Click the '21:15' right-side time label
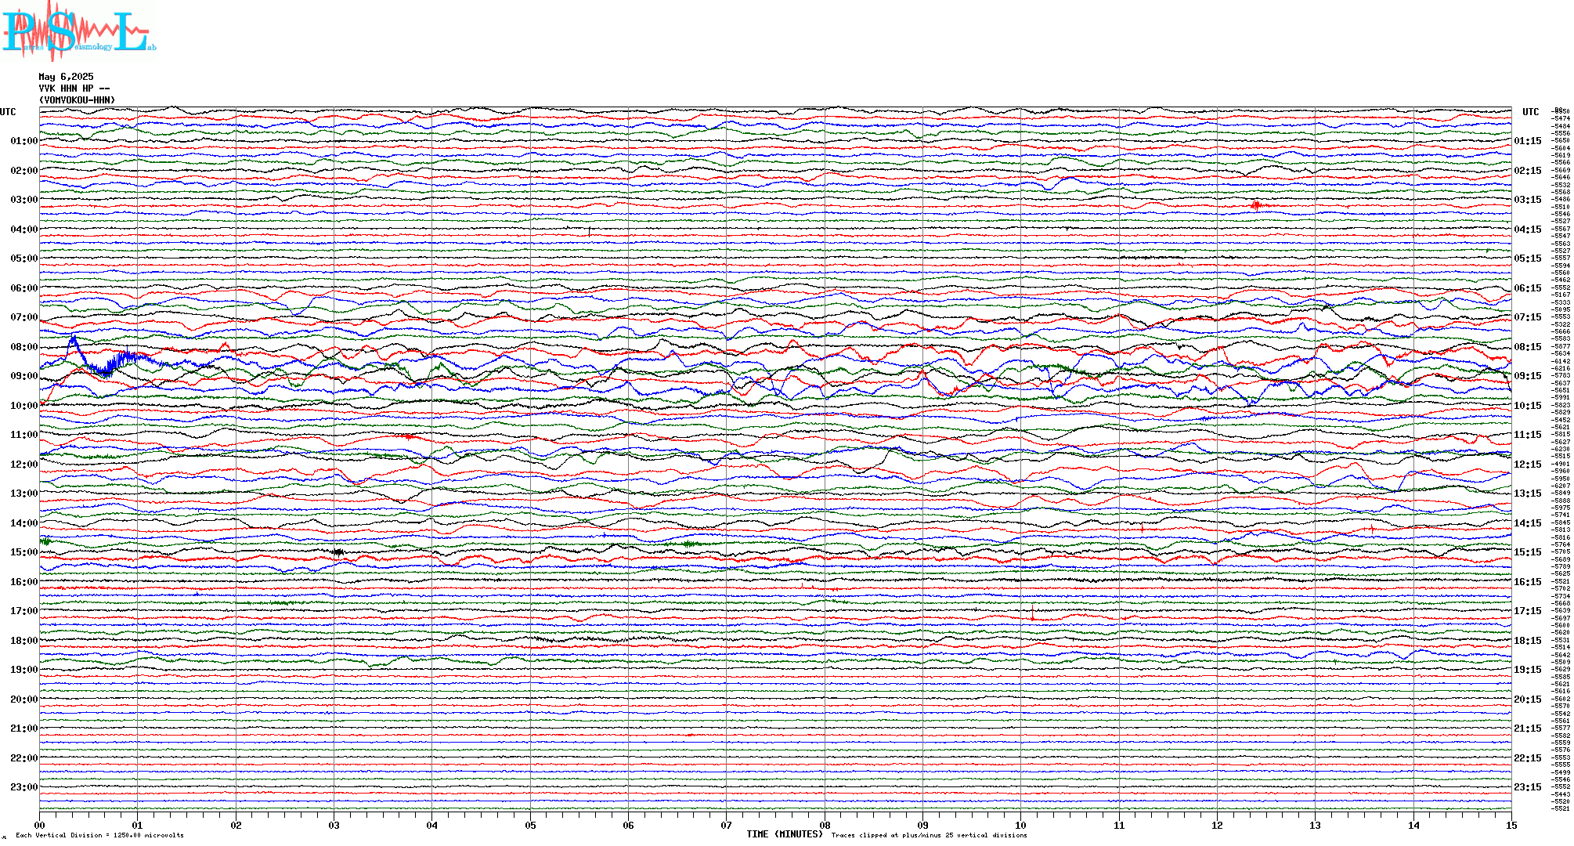Screen dimensions: 1574x846 coord(1528,728)
